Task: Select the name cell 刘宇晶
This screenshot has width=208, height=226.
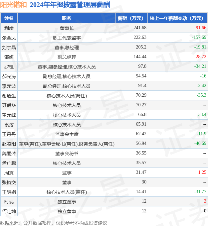Action: [x=9, y=48]
